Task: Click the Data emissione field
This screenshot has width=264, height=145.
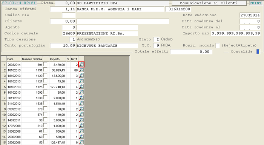Action: point(250,15)
